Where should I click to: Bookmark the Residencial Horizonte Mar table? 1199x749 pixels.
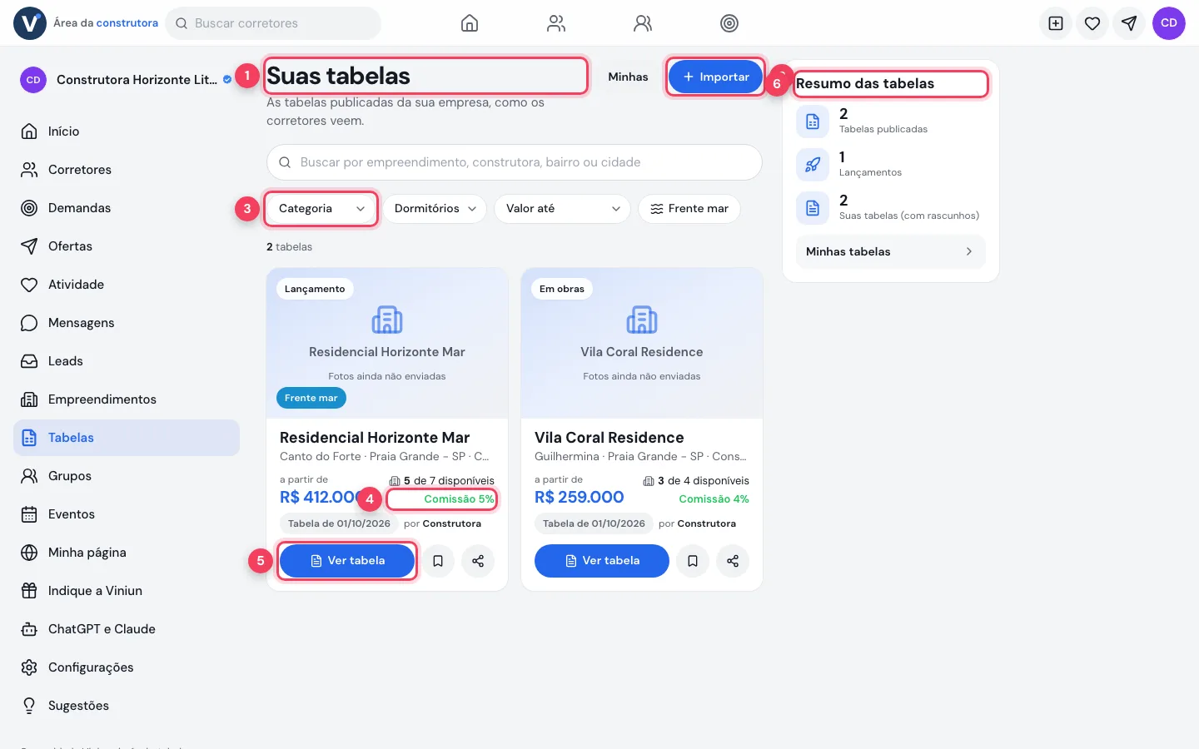pos(438,561)
